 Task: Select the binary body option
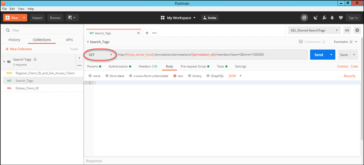pos(190,76)
